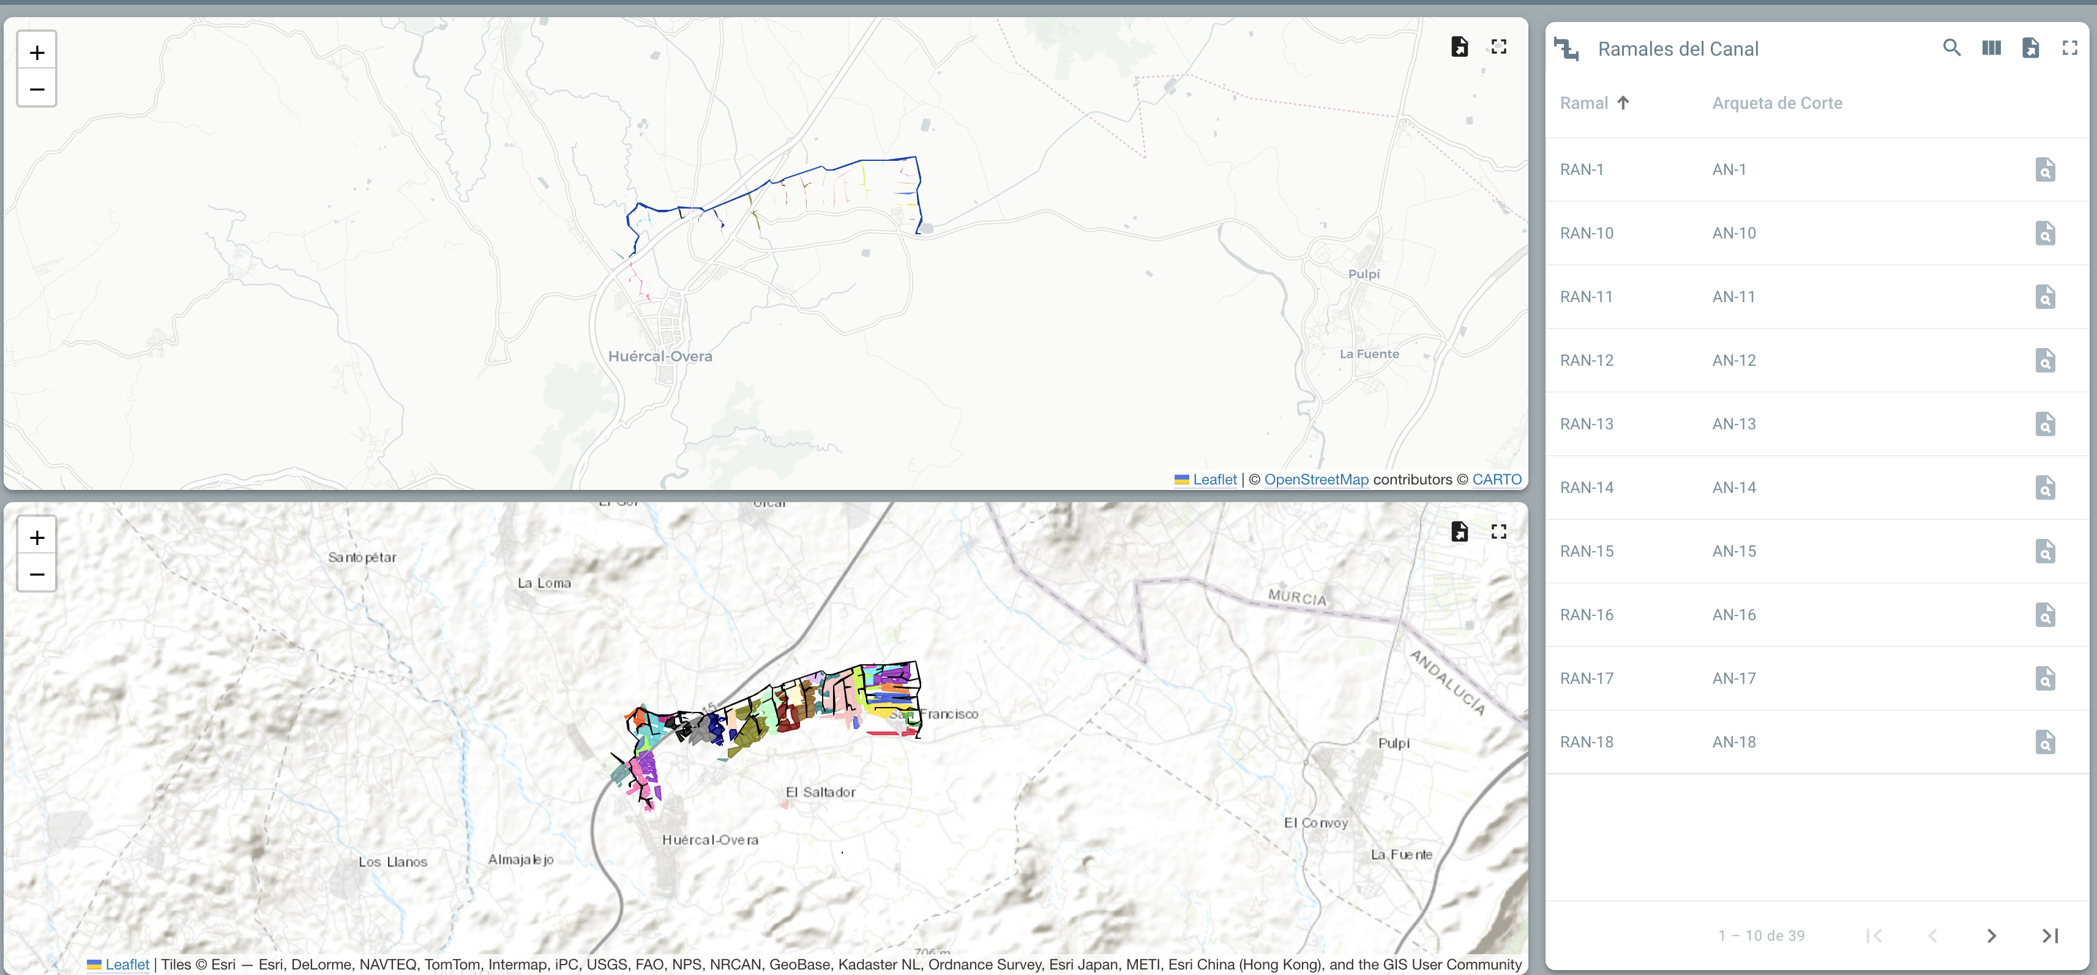Export the top map view

click(x=1460, y=46)
